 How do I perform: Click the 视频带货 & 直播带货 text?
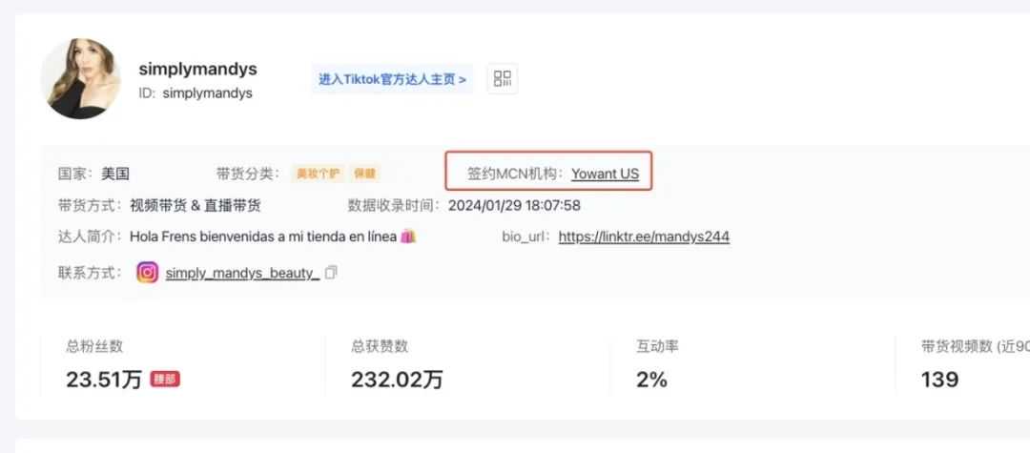[196, 205]
